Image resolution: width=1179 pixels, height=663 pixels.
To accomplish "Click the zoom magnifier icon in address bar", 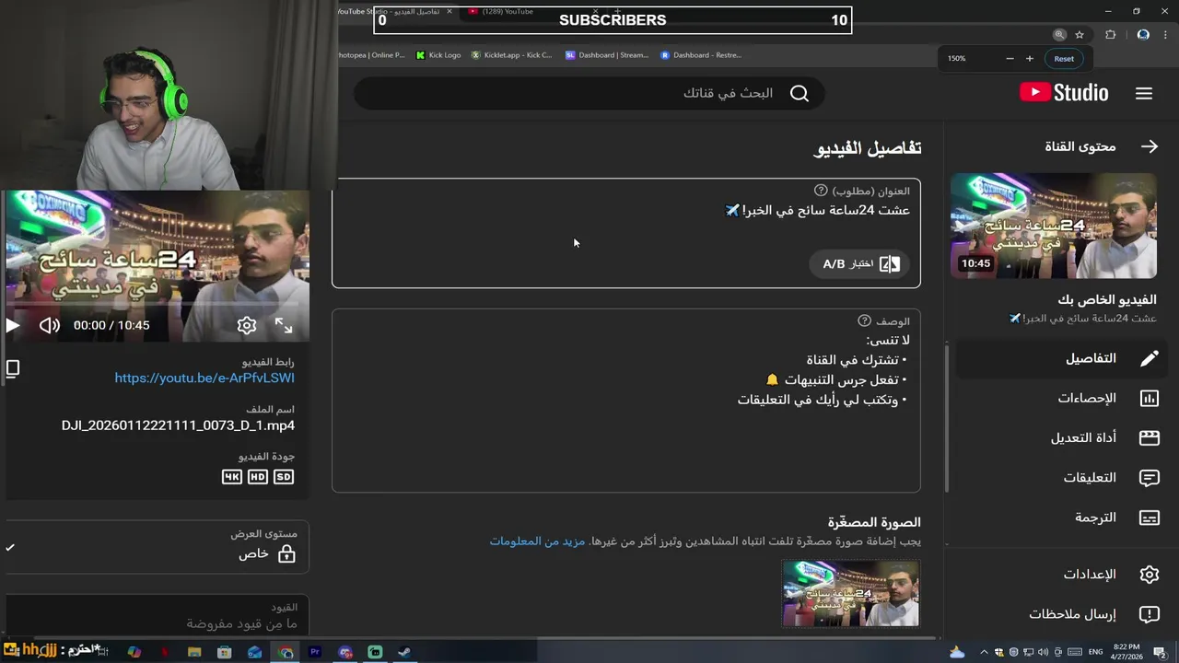I will click(1059, 35).
